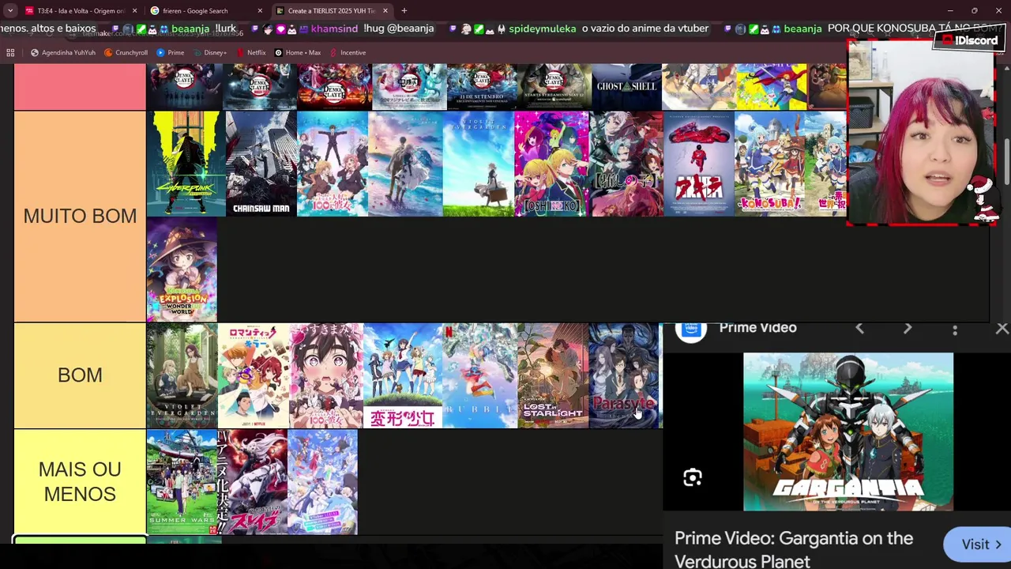
Task: Open the preview panel three-dot menu
Action: (955, 330)
